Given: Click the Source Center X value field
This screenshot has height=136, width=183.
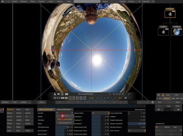Looking at the screenshot, I should pos(64,131).
